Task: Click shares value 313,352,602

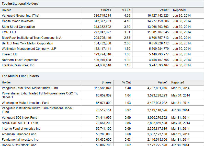Action: point(103,27)
